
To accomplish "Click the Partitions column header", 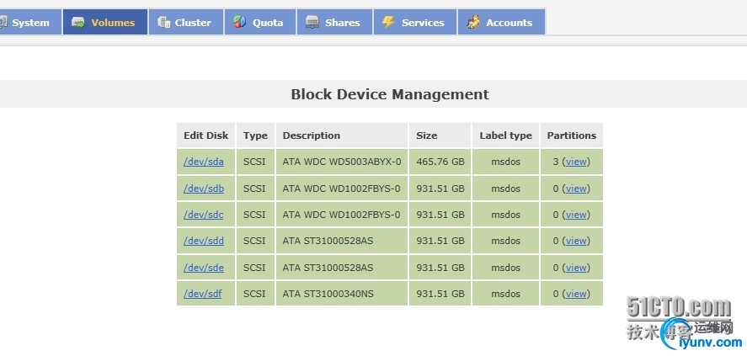I will [x=571, y=135].
